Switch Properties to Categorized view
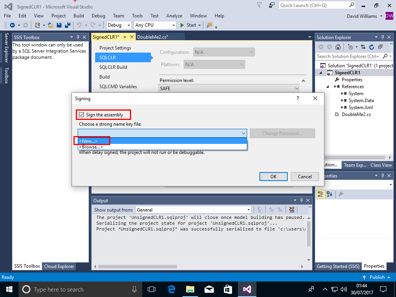 click(x=320, y=194)
